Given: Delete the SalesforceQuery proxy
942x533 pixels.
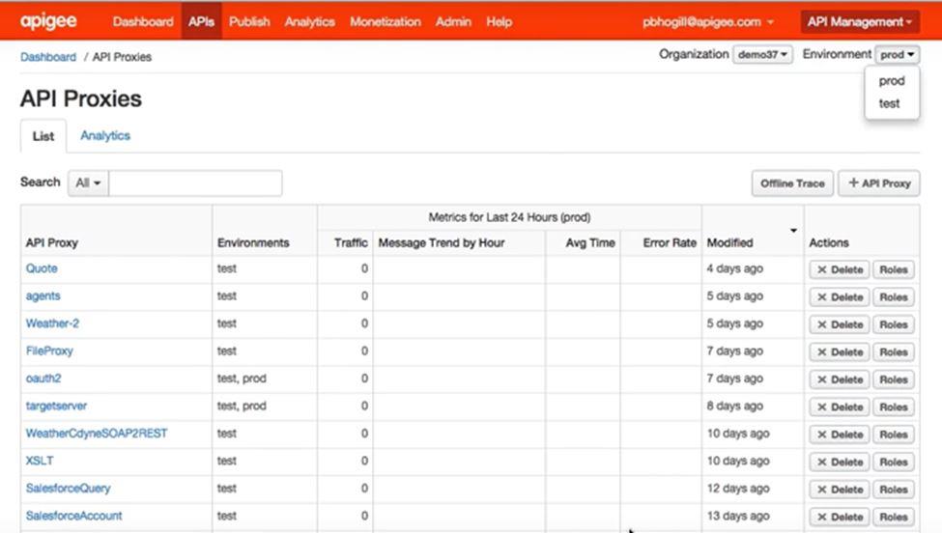Looking at the screenshot, I should point(840,490).
